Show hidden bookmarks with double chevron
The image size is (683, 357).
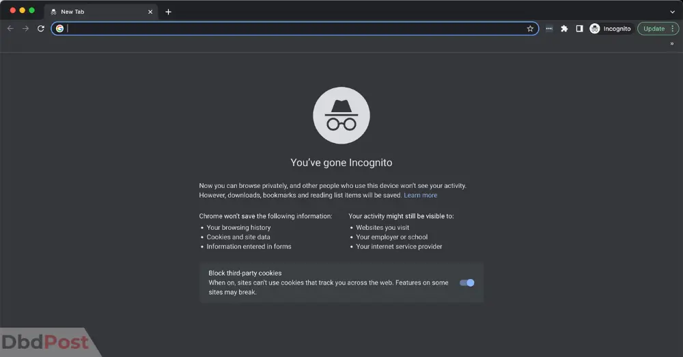tap(671, 44)
